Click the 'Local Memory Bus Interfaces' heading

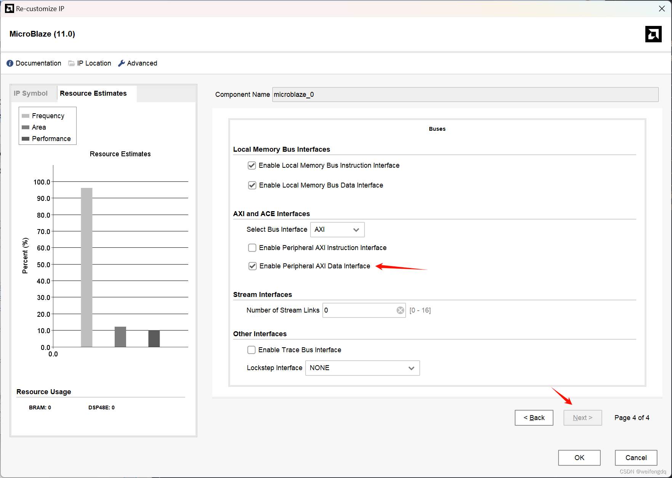point(282,149)
